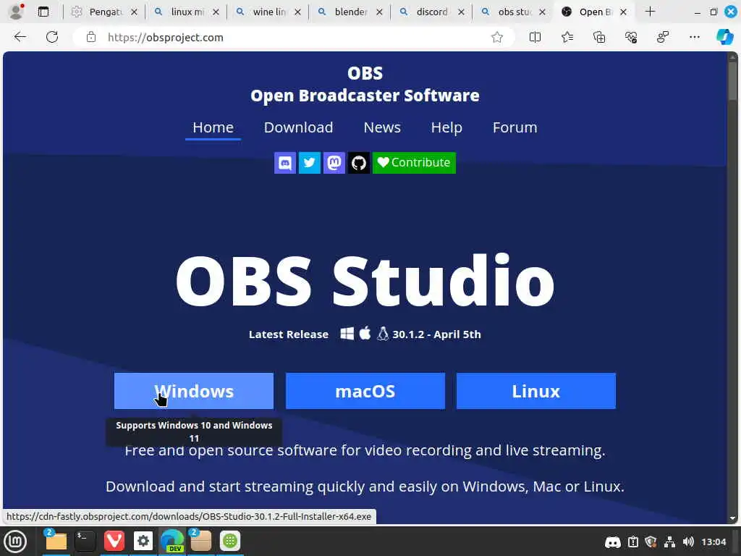The height and width of the screenshot is (556, 741).
Task: Click the Discord tray icon
Action: coord(613,542)
